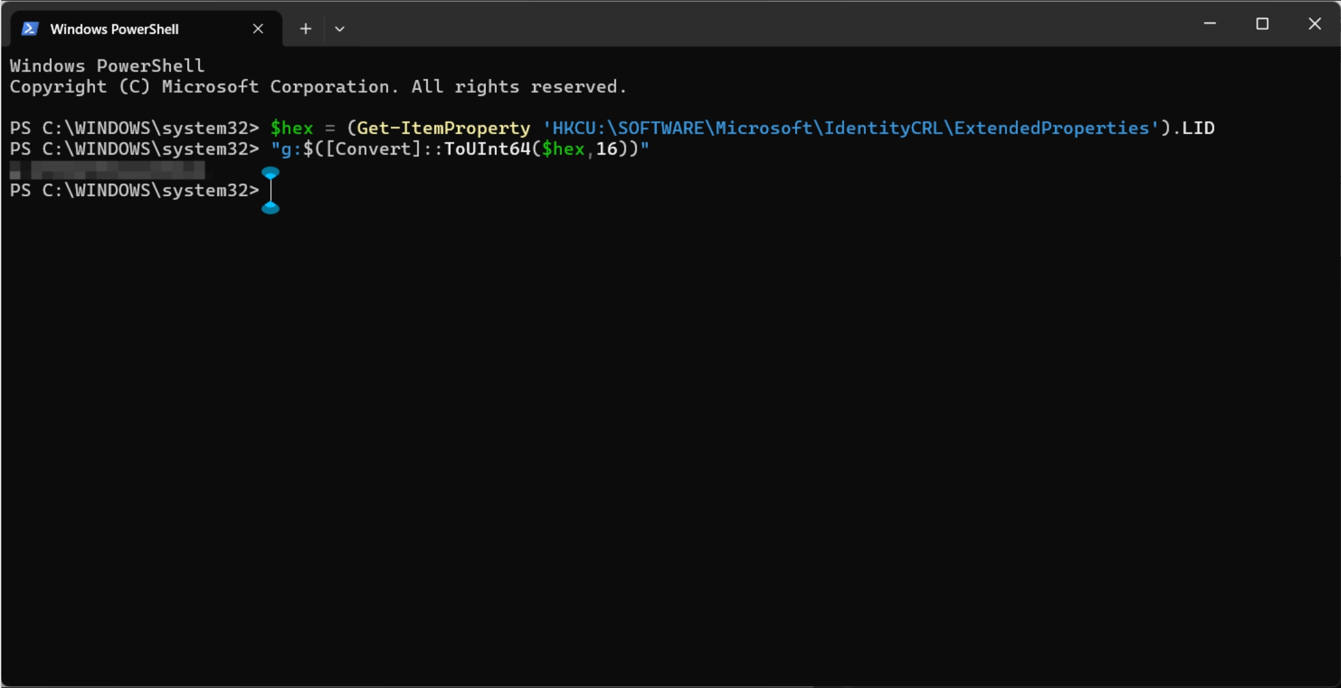Image resolution: width=1341 pixels, height=688 pixels.
Task: Click the blurred command output line
Action: (107, 170)
